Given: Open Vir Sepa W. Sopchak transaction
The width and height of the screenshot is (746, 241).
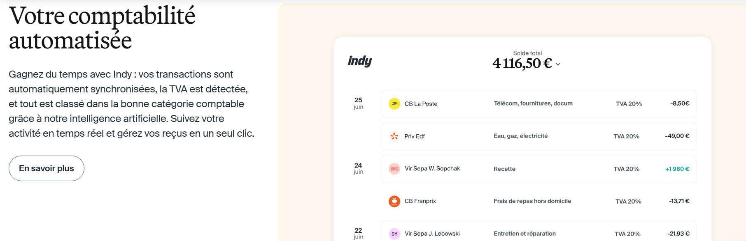Looking at the screenshot, I should coord(432,169).
